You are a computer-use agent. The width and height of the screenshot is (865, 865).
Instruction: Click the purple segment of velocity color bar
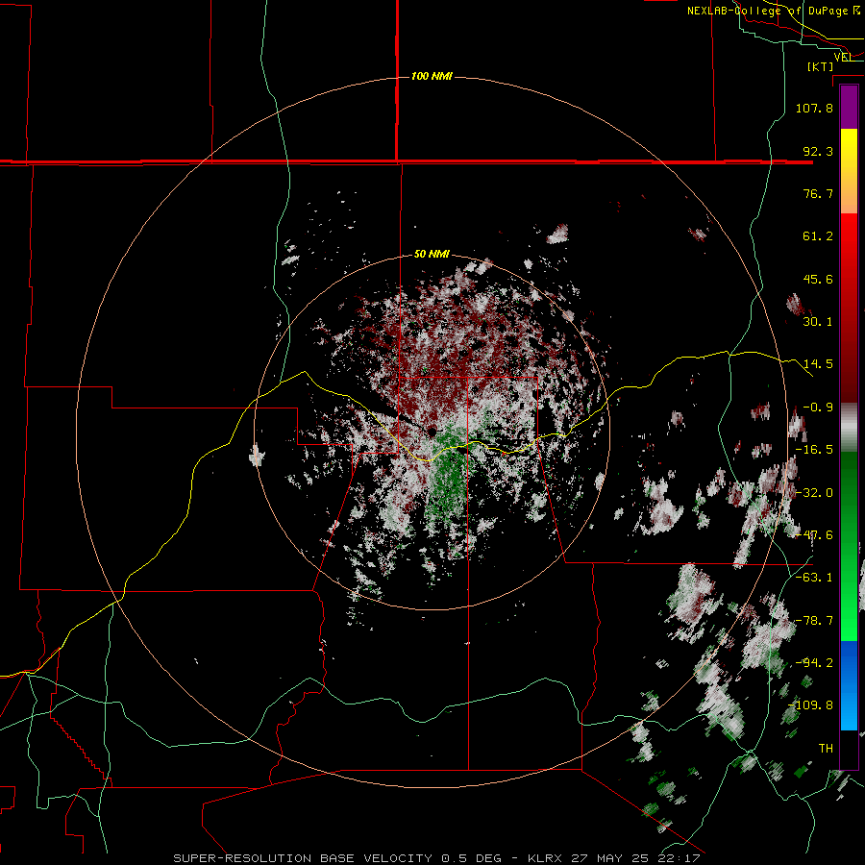tap(849, 108)
